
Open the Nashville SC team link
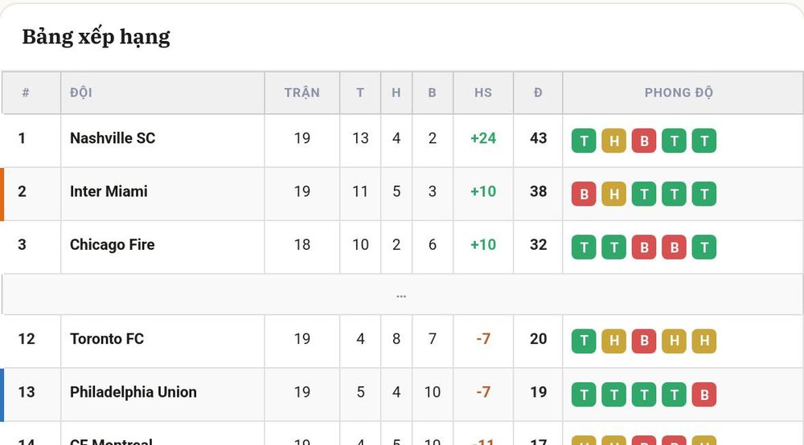coord(113,138)
